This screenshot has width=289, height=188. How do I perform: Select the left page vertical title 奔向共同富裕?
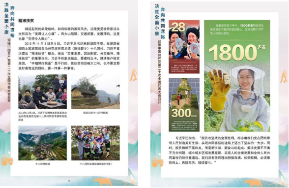point(12,21)
